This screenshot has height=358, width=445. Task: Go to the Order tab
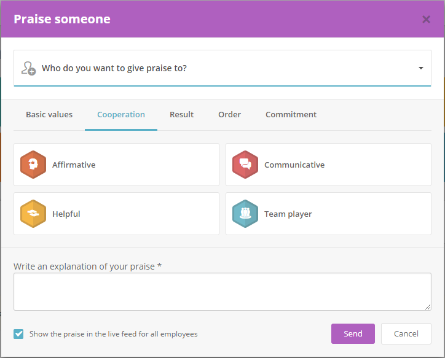[x=230, y=114]
